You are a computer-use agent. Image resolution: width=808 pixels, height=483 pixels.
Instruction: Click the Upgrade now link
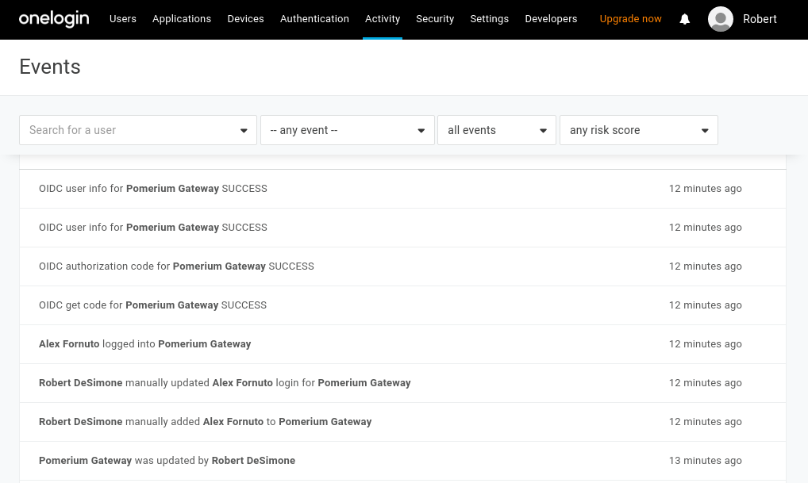[x=630, y=19]
